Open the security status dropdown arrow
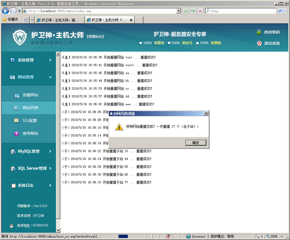Screen dimensions: 290x240 point(262,236)
